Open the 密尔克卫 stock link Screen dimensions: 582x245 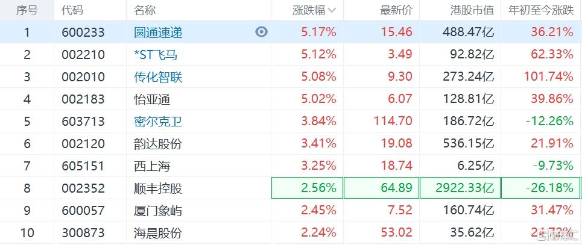click(158, 122)
